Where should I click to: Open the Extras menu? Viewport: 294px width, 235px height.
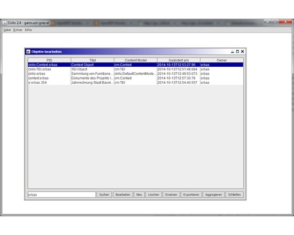point(18,30)
